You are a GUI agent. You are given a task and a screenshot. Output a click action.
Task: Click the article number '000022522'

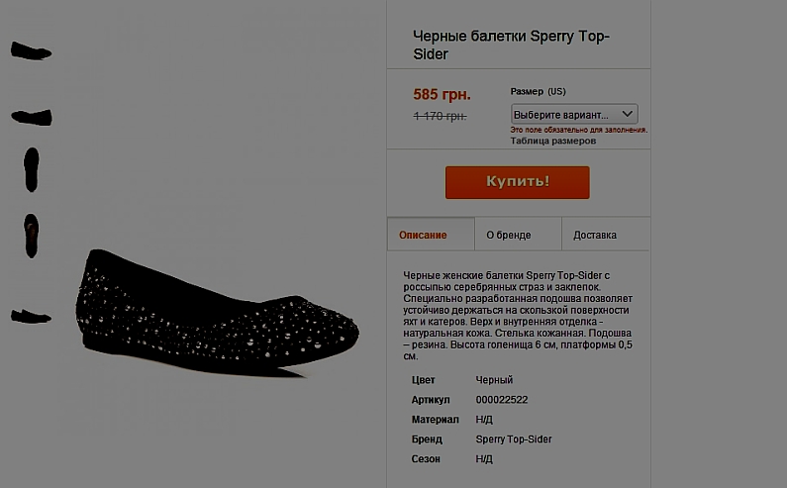(501, 400)
